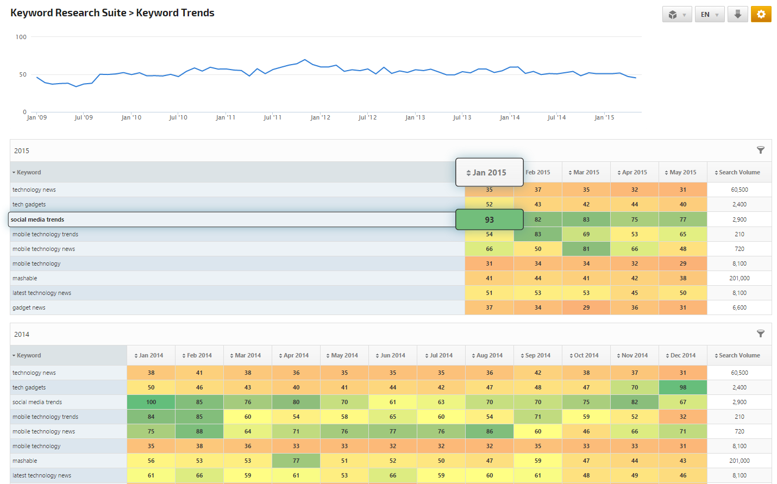Click the Keyword Research Suite breadcrumb title
The height and width of the screenshot is (484, 777).
(x=68, y=12)
